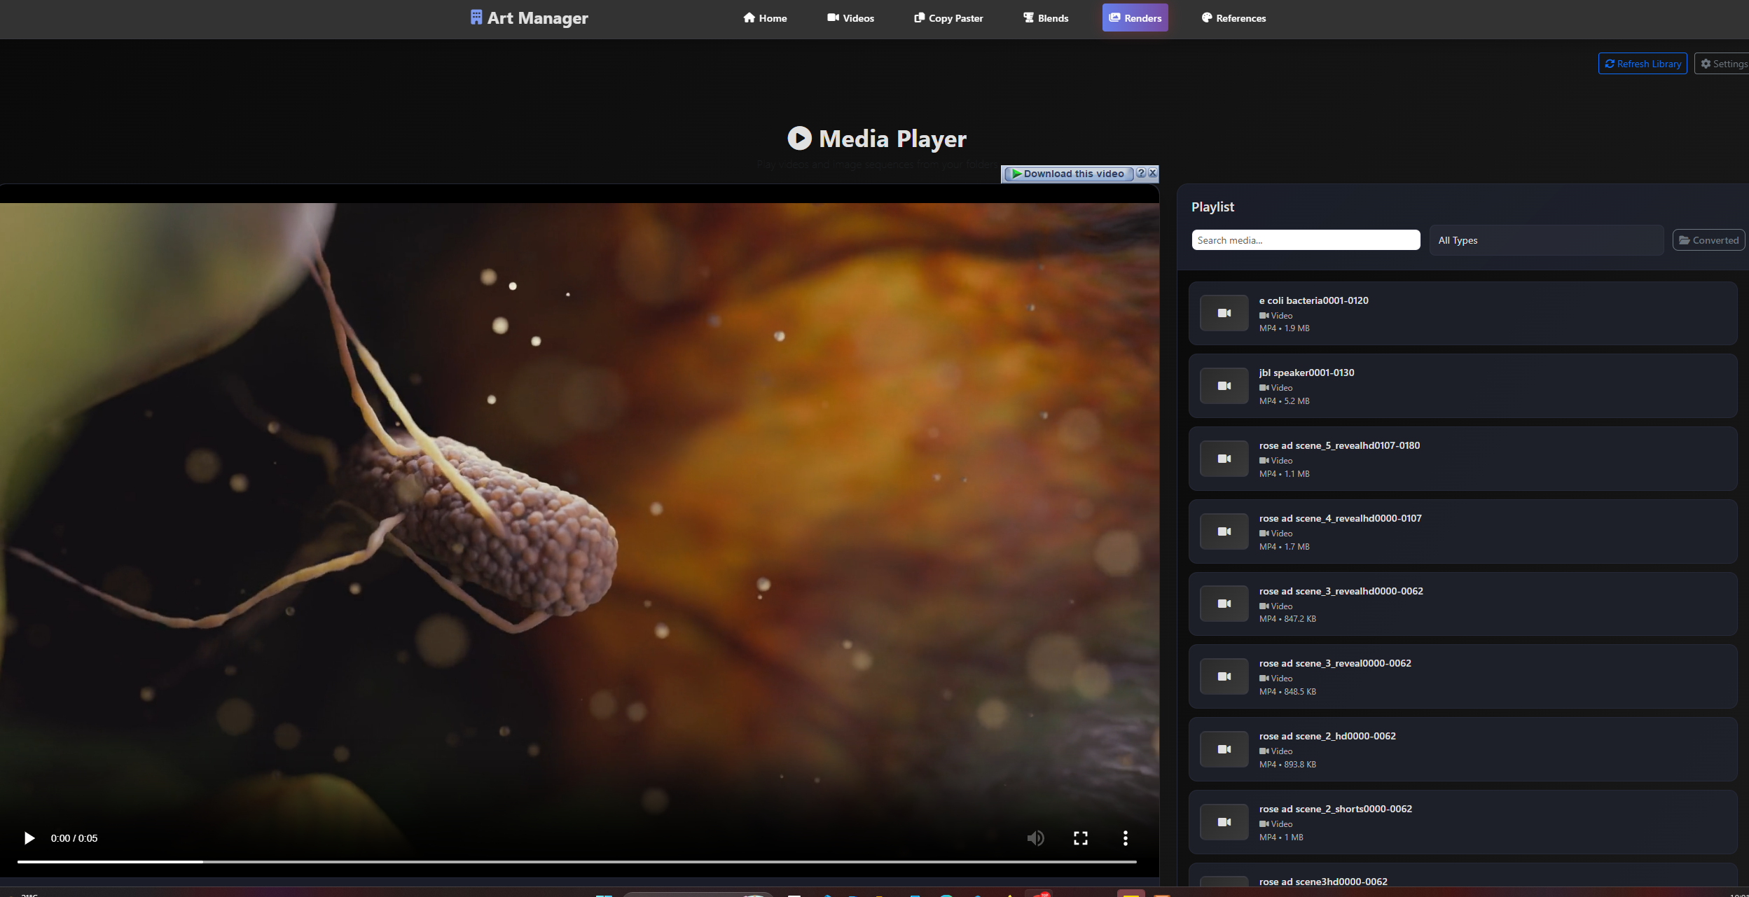
Task: Select the Renders tab
Action: click(x=1135, y=18)
